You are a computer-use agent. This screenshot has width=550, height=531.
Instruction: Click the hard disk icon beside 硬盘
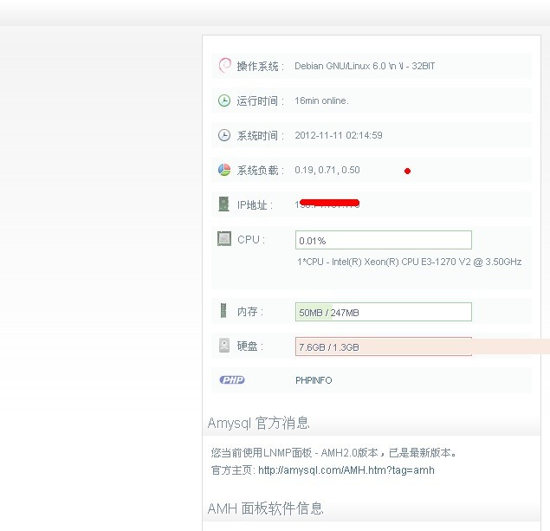[x=224, y=346]
